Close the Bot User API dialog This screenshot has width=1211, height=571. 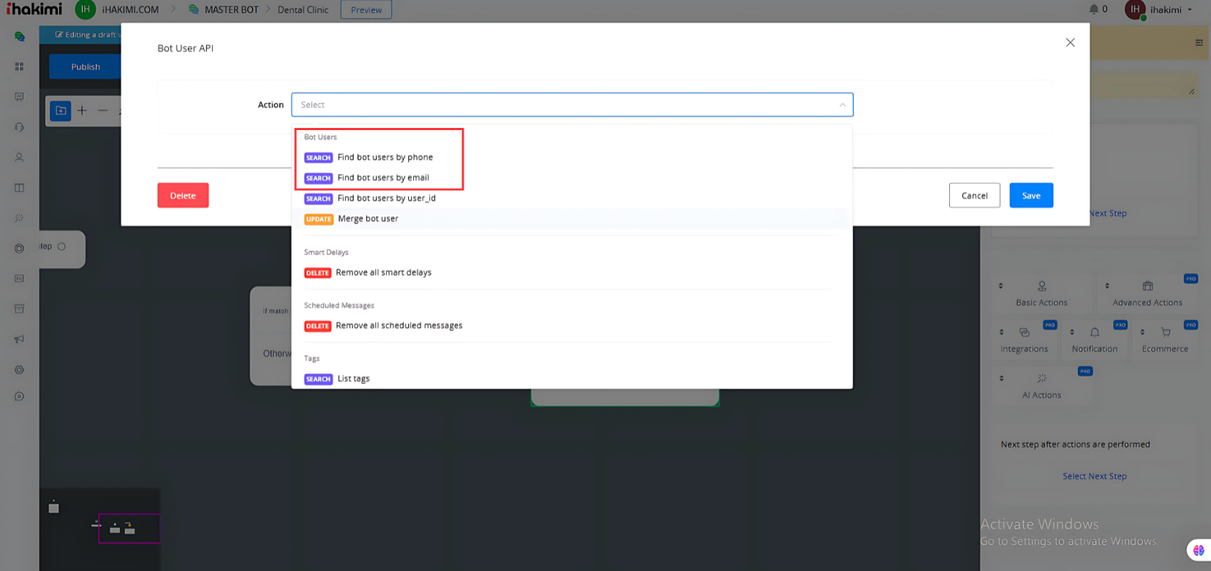pyautogui.click(x=1070, y=42)
